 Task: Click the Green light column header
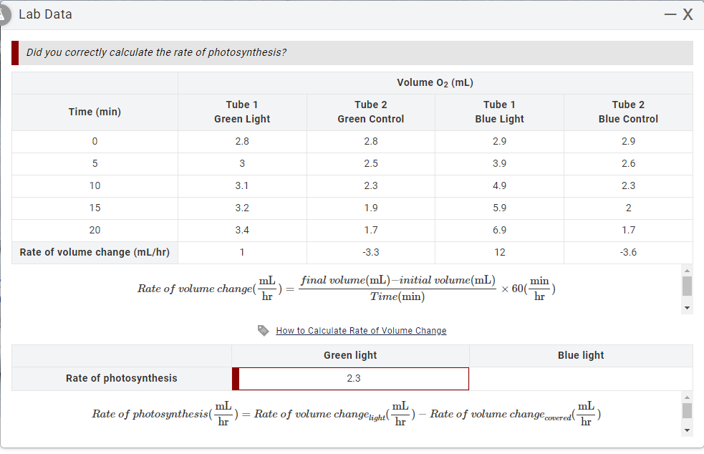tap(350, 355)
